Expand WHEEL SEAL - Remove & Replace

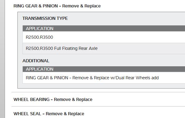(x=49, y=114)
